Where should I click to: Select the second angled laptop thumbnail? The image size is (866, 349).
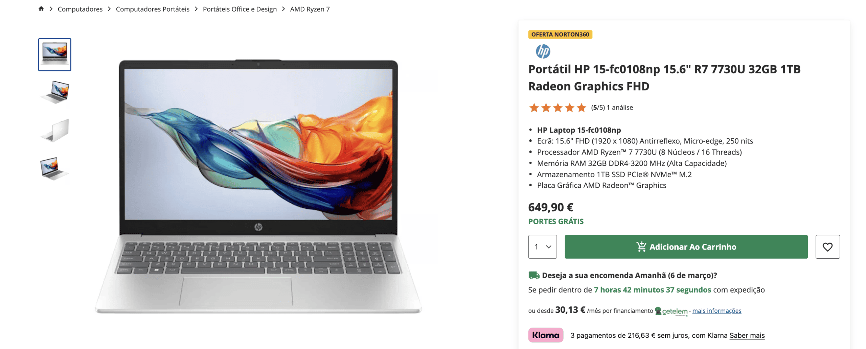click(x=54, y=92)
